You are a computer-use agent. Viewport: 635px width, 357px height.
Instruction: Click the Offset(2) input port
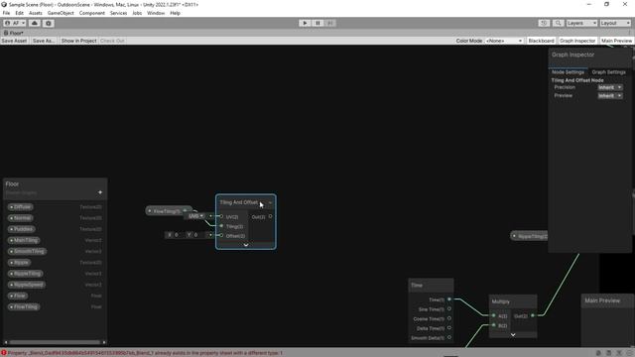(x=221, y=236)
